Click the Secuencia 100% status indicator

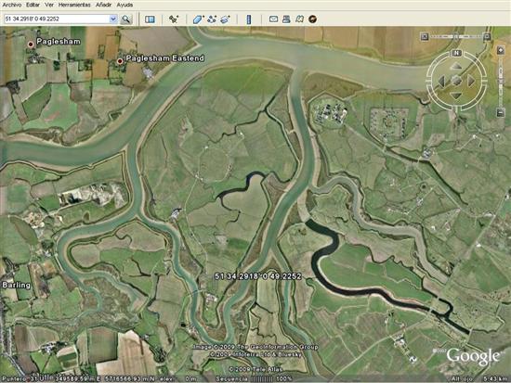254,378
